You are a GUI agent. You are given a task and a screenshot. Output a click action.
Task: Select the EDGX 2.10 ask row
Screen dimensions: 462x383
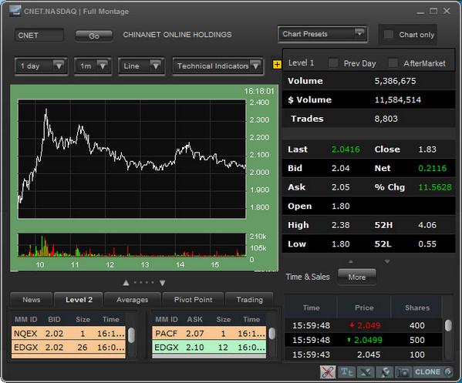(x=209, y=348)
